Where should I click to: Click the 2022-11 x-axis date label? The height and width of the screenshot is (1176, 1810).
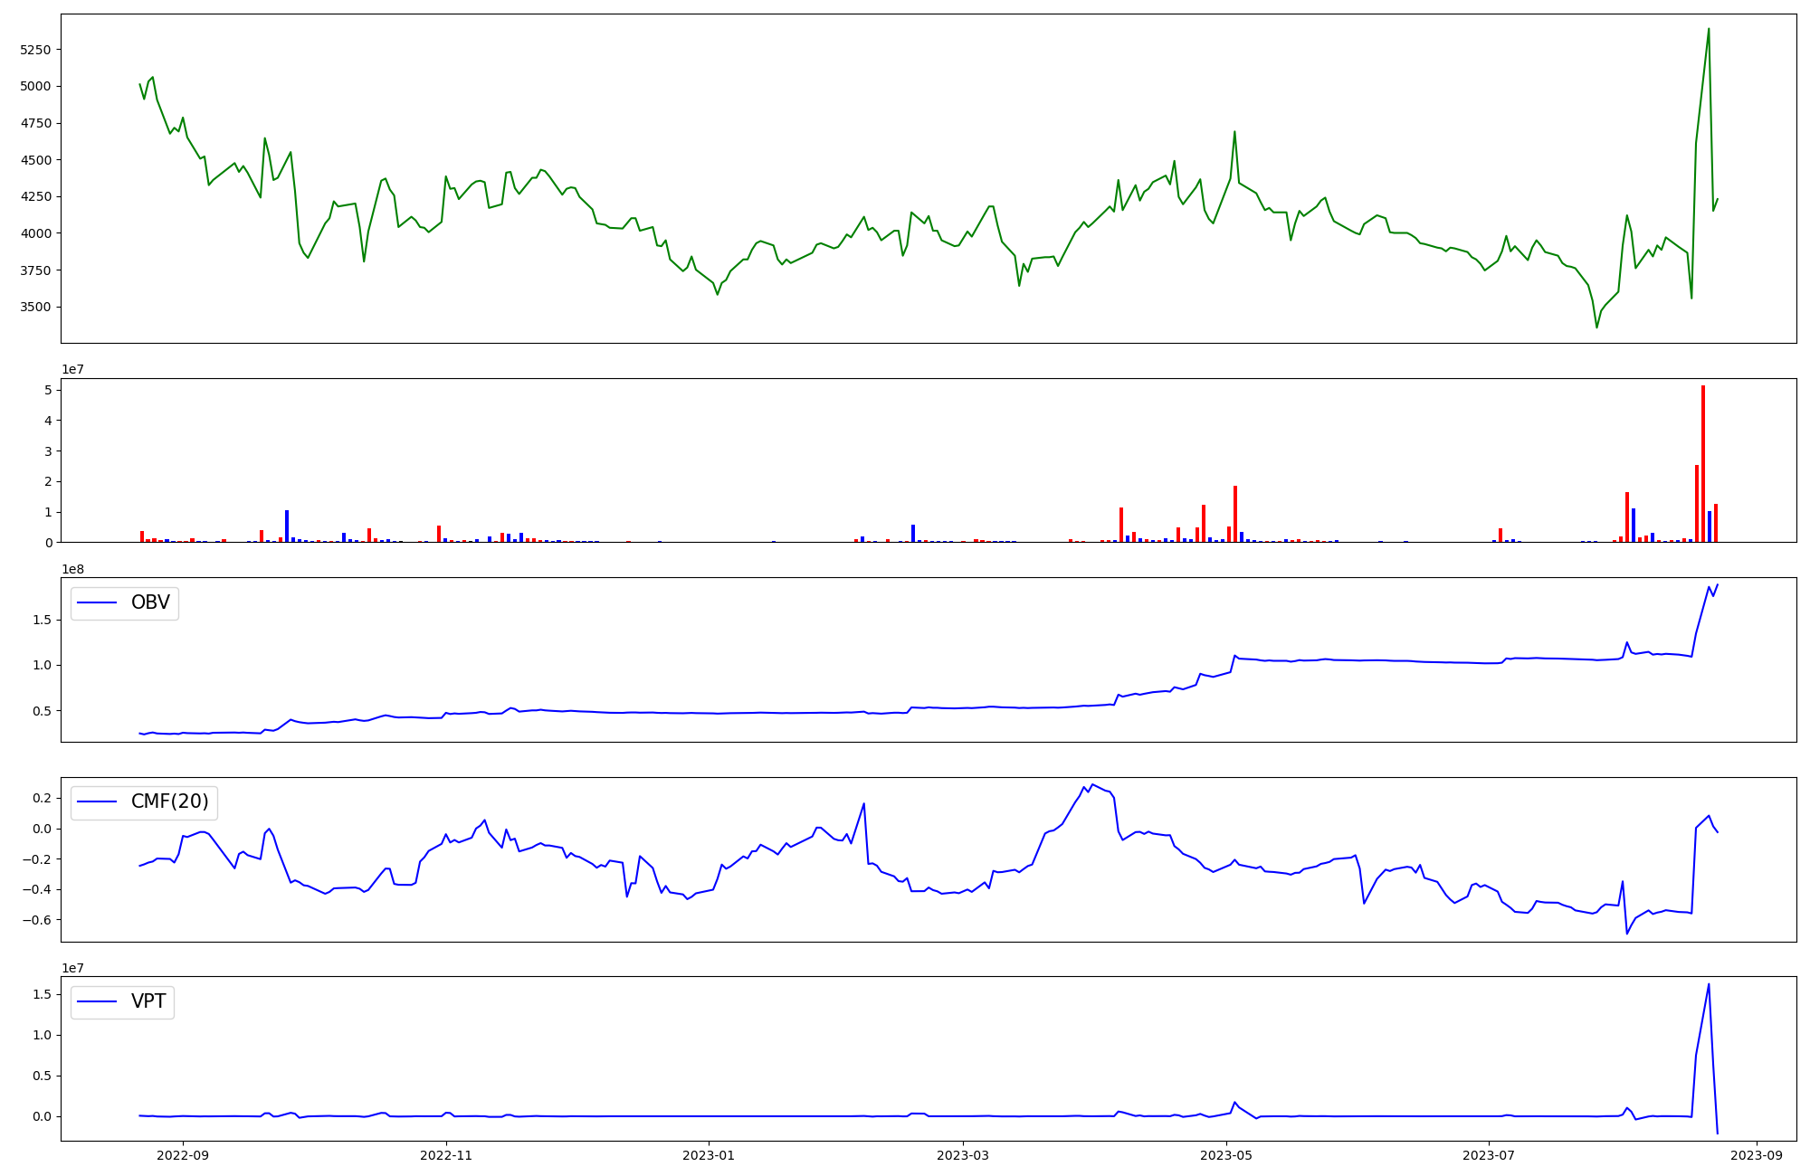click(x=446, y=1154)
